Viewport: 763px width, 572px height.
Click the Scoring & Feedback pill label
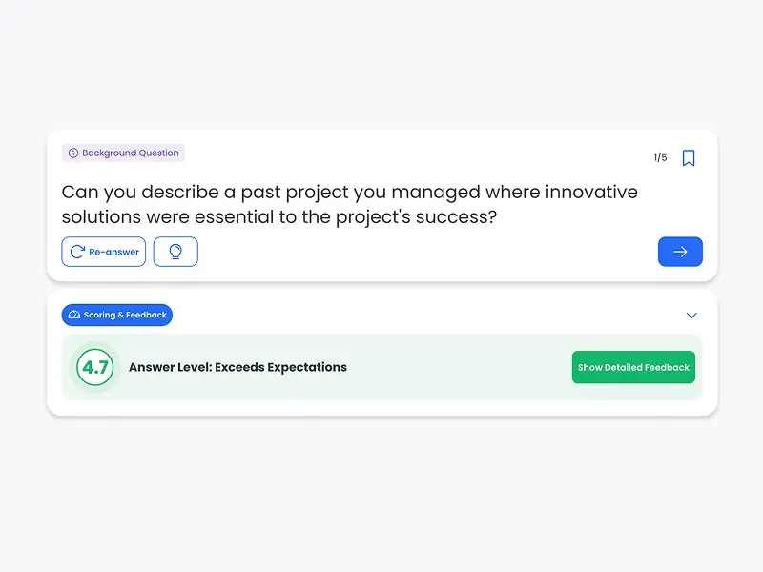[x=125, y=315]
